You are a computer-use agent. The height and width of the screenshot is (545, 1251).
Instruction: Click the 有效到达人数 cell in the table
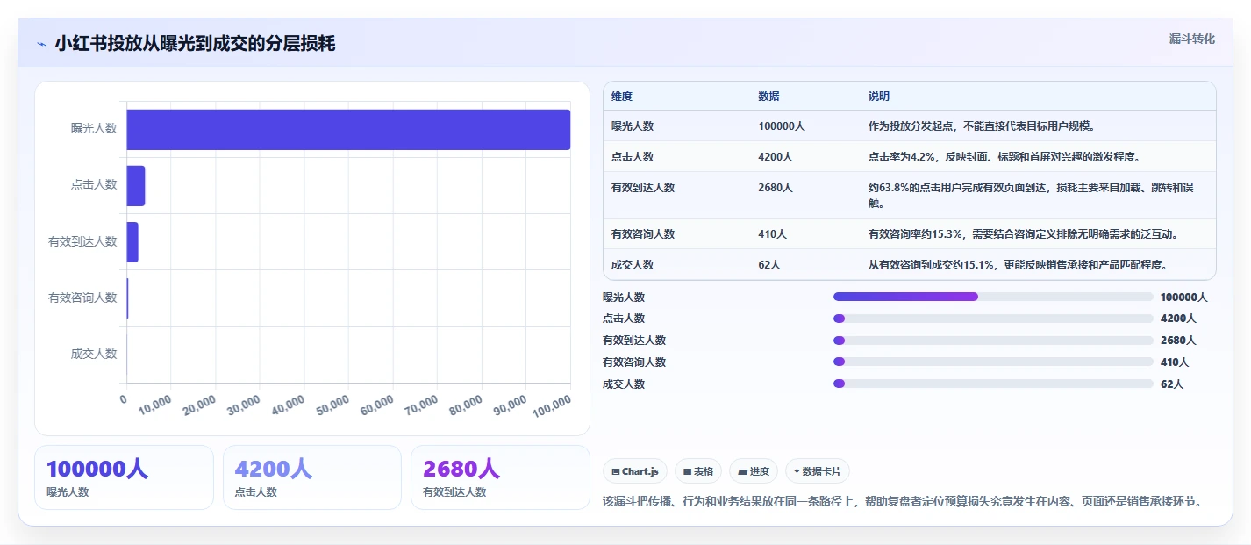click(x=643, y=188)
